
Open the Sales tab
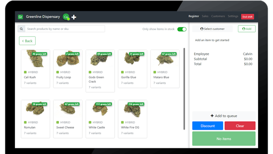pyautogui.click(x=205, y=16)
